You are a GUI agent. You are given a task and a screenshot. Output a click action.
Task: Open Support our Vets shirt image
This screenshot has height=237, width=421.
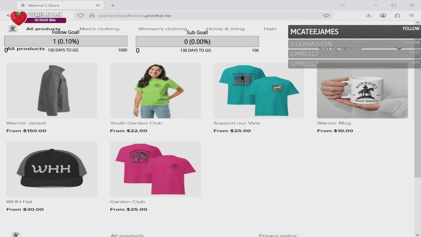tap(259, 91)
